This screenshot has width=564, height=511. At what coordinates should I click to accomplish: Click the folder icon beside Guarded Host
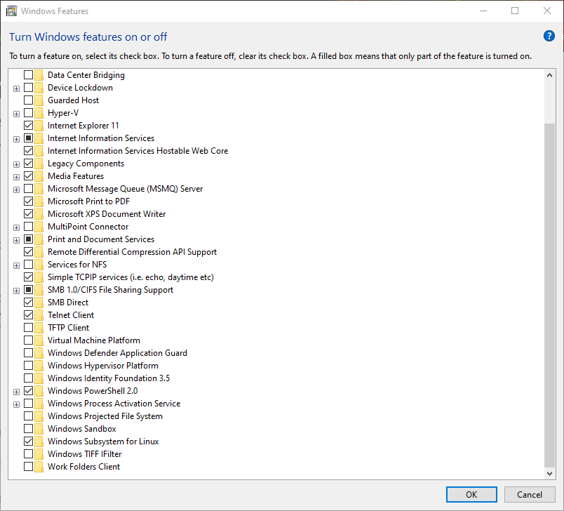[39, 100]
